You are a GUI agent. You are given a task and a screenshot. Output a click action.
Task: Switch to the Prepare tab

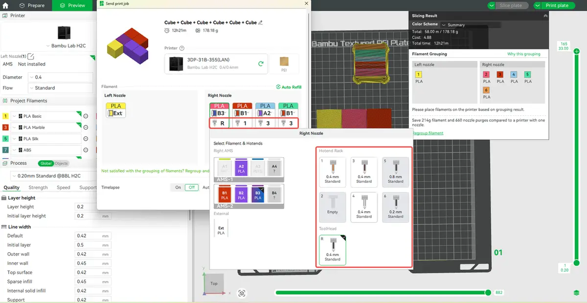tap(32, 5)
